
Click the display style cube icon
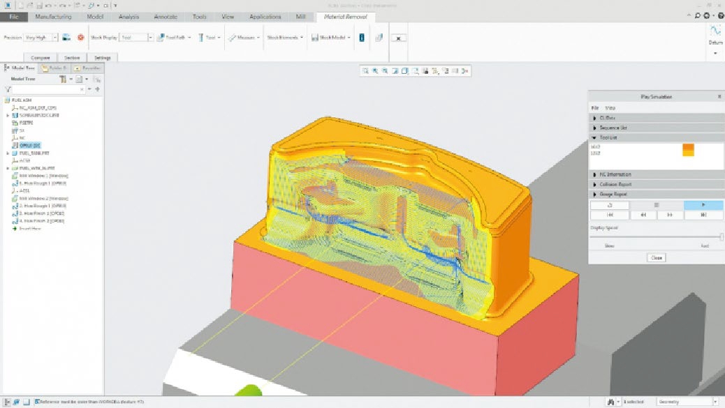click(405, 71)
